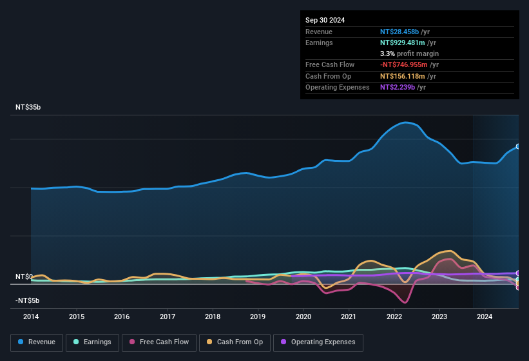Click the Free Cash Flow label in tooltip

tap(330, 64)
